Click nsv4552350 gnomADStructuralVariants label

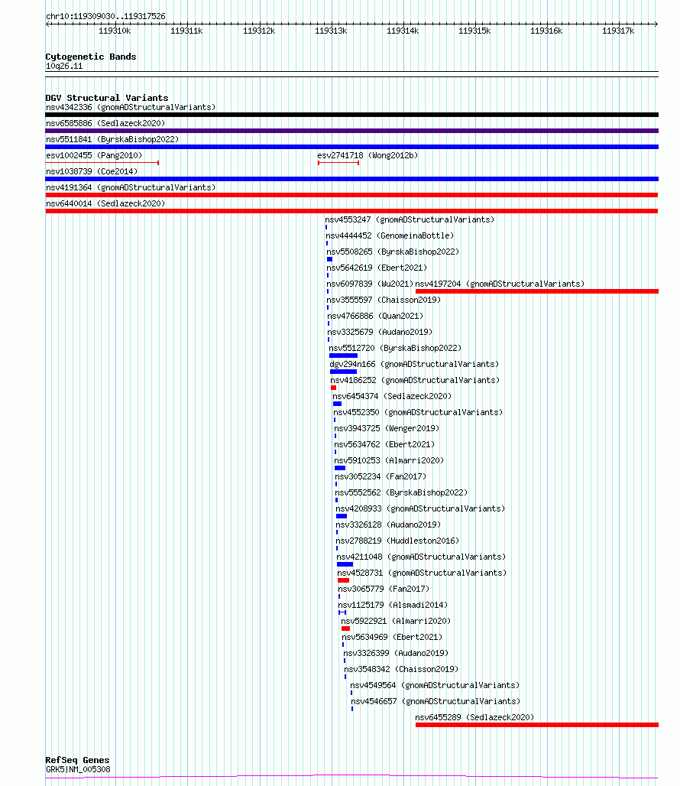[x=418, y=412]
